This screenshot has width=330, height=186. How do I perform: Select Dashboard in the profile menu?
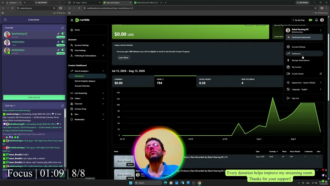click(304, 54)
